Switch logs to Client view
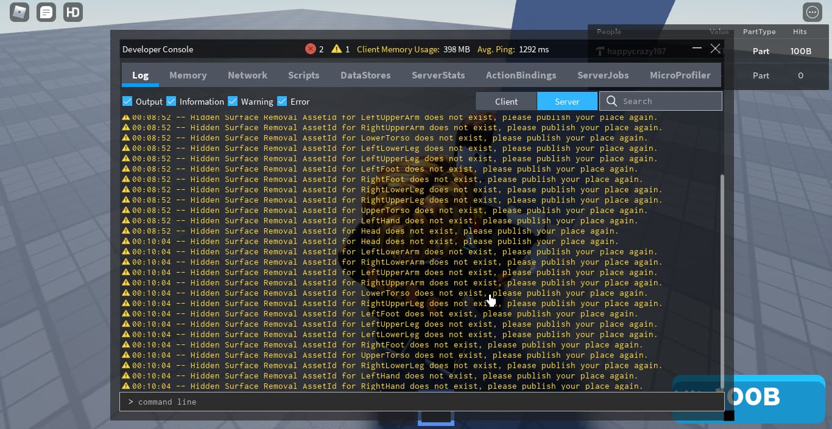Viewport: 832px width, 429px height. click(x=506, y=101)
